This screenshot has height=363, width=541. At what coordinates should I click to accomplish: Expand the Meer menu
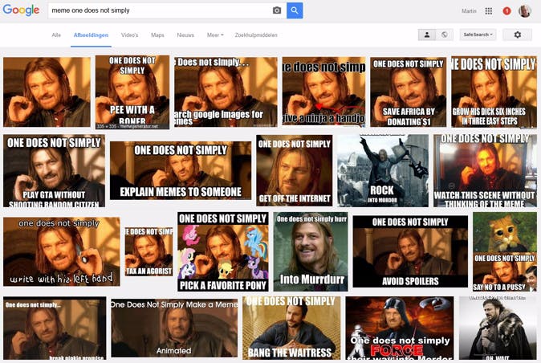215,35
